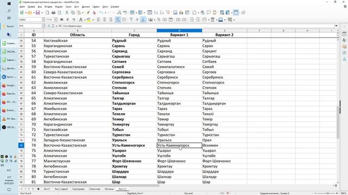Open the Правка menu
Viewport: 348px width, 195px height.
[32, 6]
